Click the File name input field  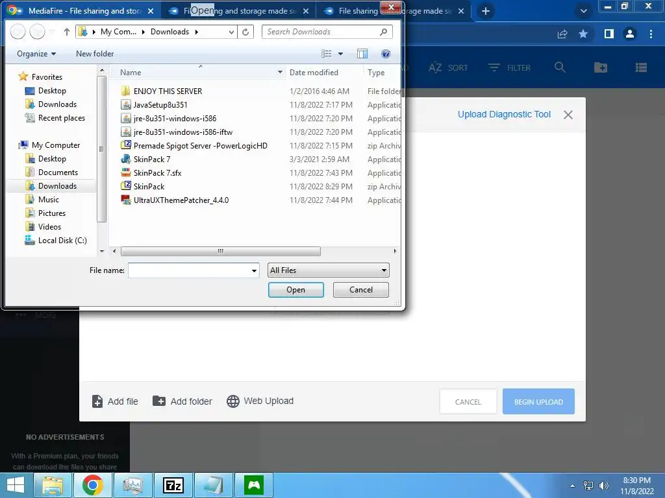pyautogui.click(x=189, y=270)
